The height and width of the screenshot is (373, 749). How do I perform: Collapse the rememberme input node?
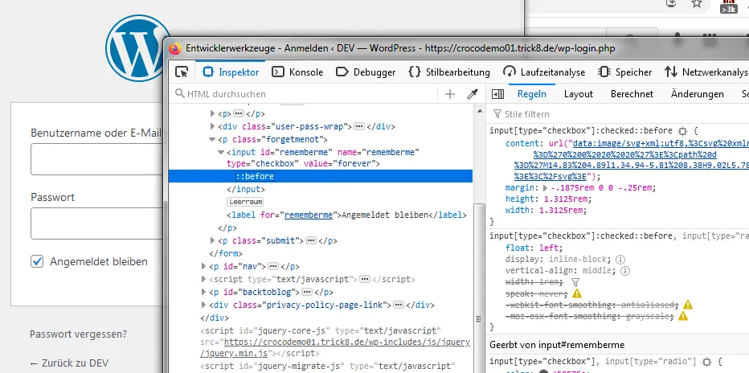(x=221, y=153)
